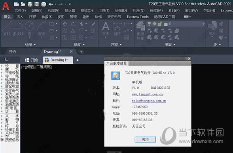Open the 文件(F) menu
Image resolution: width=233 pixels, height=153 pixels.
click(x=20, y=11)
